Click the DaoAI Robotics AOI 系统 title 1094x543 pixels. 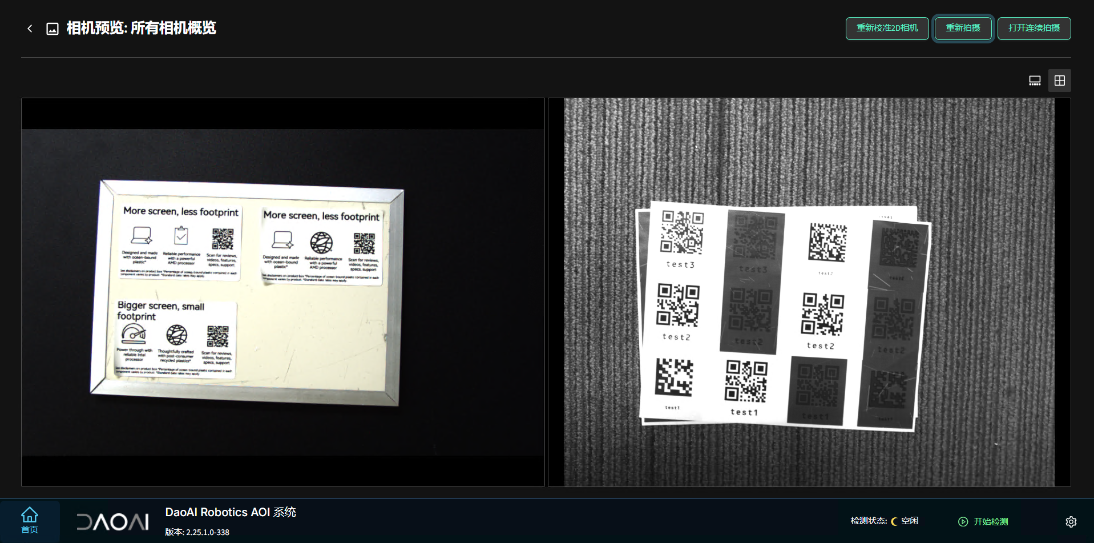point(230,512)
